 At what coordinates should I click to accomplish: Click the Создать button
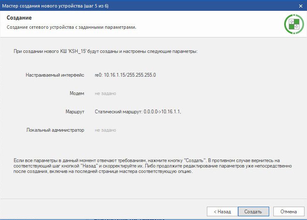click(x=253, y=211)
